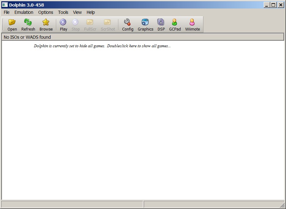Open the DSP audio settings
Viewport: 286px width, 209px height.
click(161, 24)
